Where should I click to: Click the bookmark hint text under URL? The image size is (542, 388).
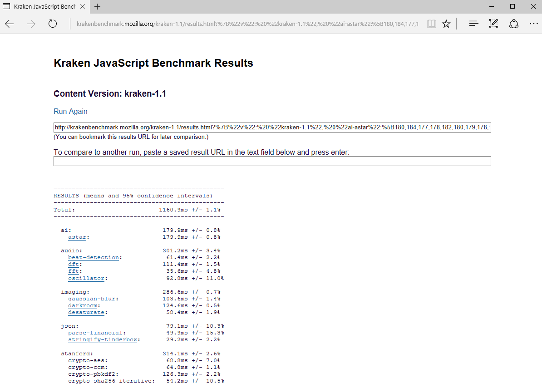(131, 137)
